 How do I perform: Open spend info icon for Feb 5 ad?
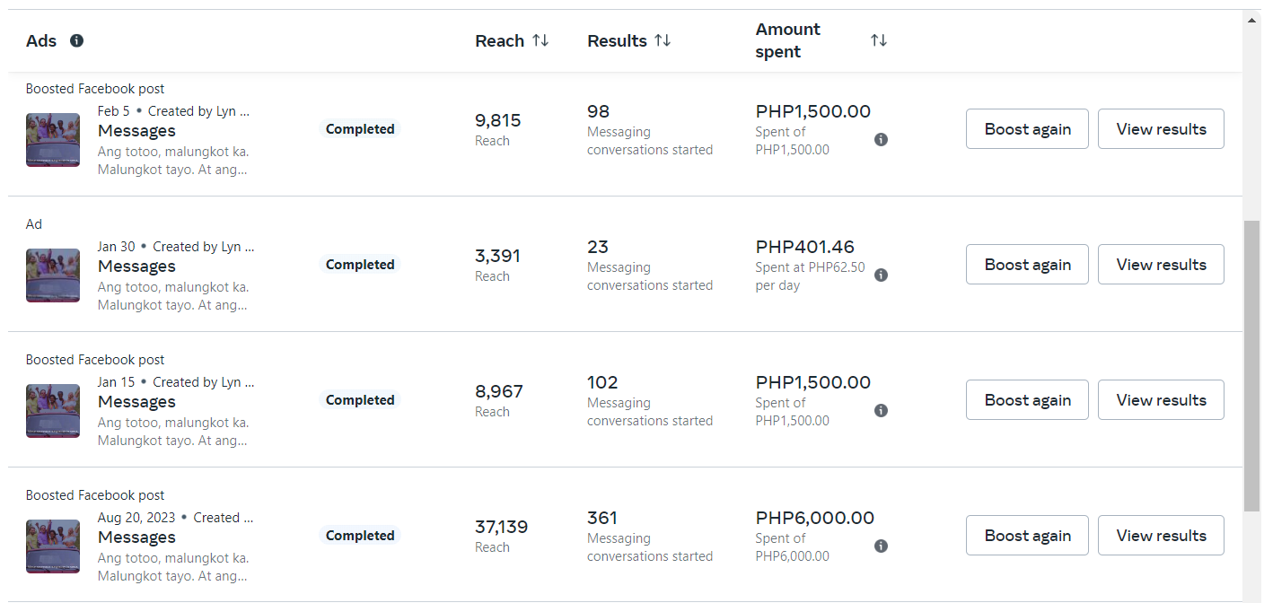[x=881, y=139]
